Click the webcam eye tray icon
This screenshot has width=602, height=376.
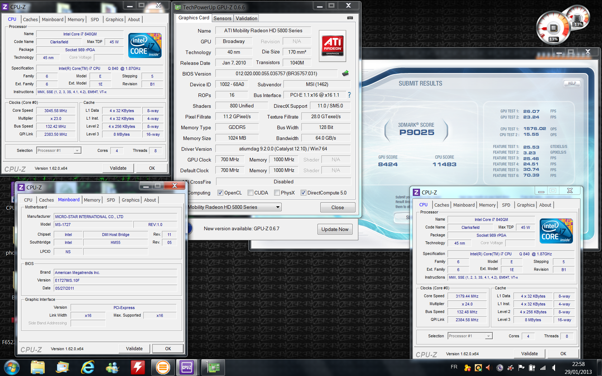[500, 367]
